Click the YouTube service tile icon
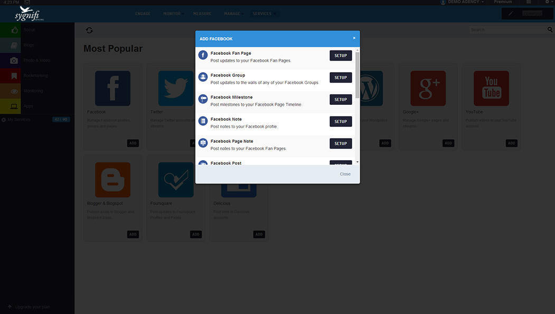Image resolution: width=555 pixels, height=314 pixels. [491, 89]
